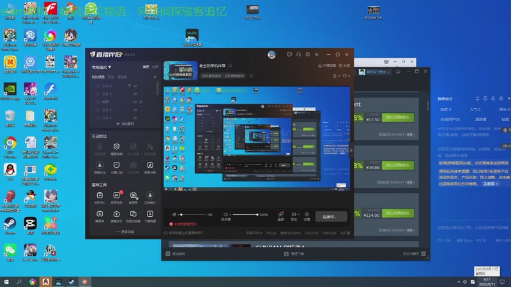
Task: Click the speaker icon beside the volume slider
Action: [x=225, y=214]
